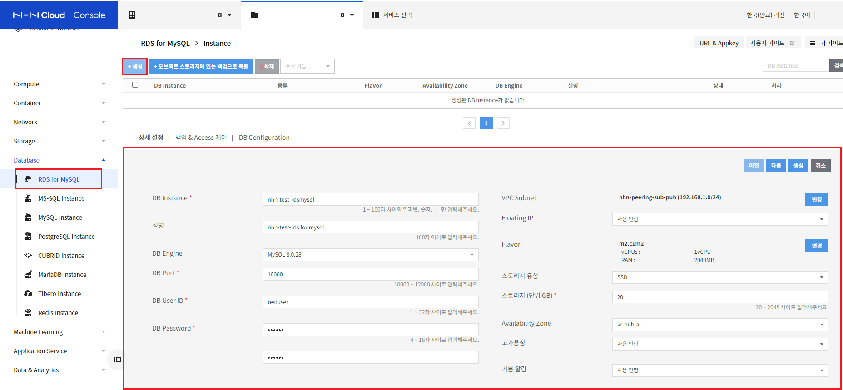Switch to DB Configuration tab
Screen dimensions: 843x390
click(x=264, y=138)
